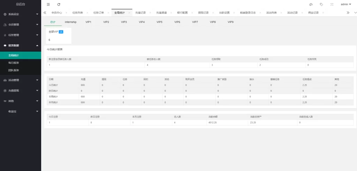
Task: Expand the 充值提现 sidebar menu
Action: click(21, 91)
